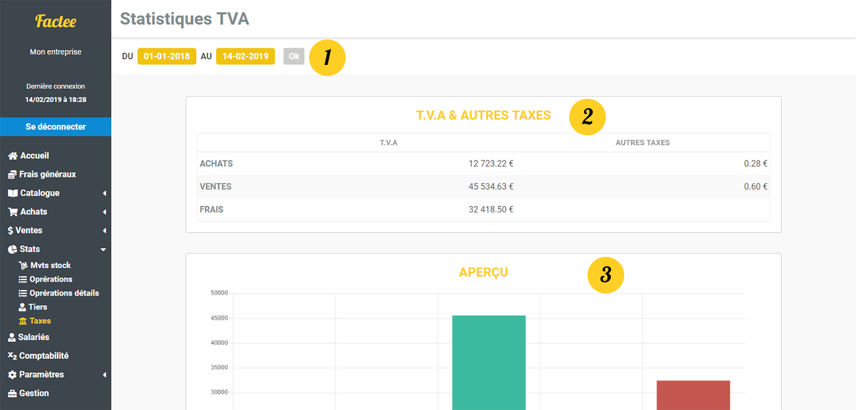Viewport: 856px width, 410px height.
Task: Click the dollar icon next to Ventes
Action: tap(11, 230)
